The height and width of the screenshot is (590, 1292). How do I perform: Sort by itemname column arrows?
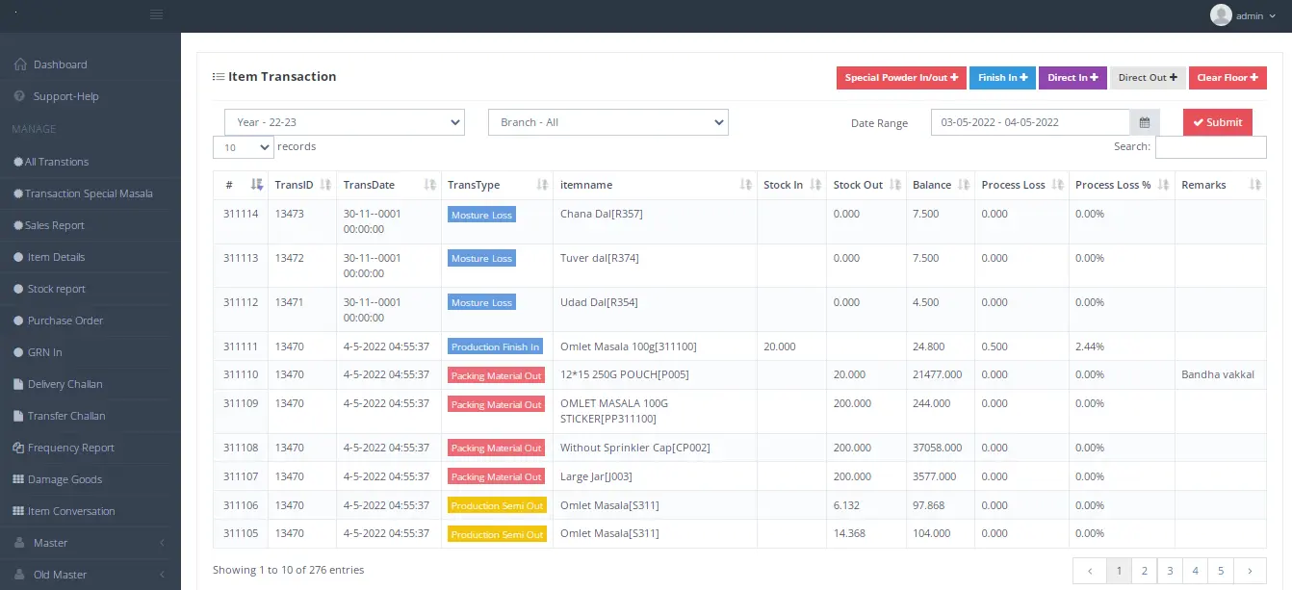tap(745, 185)
